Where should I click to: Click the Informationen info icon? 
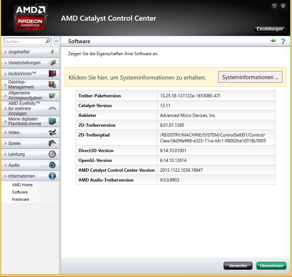pyautogui.click(x=52, y=176)
